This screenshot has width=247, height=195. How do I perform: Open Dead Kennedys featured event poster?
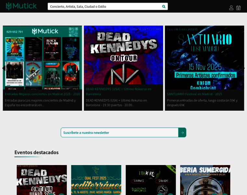click(x=42, y=180)
